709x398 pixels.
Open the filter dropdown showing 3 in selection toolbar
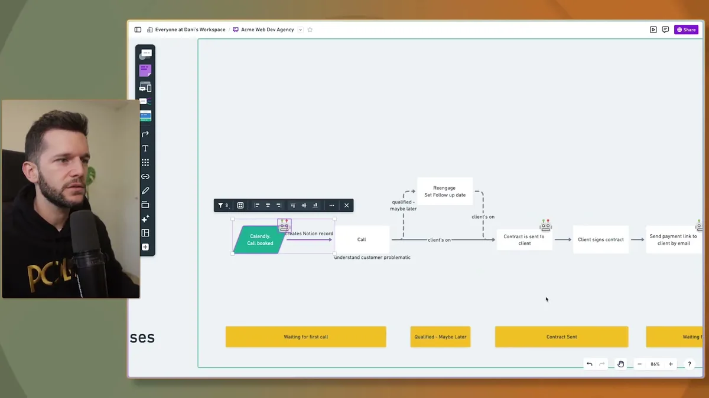[x=223, y=205]
